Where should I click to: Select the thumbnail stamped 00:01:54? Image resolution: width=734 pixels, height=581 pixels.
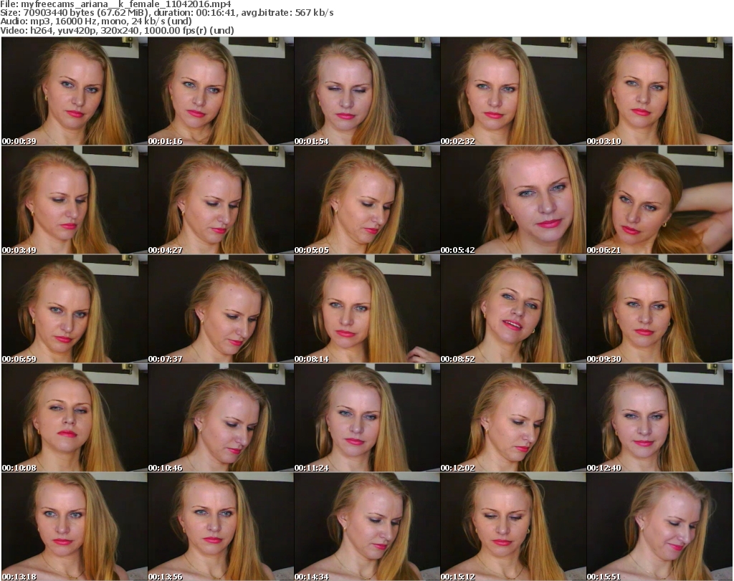click(x=367, y=91)
